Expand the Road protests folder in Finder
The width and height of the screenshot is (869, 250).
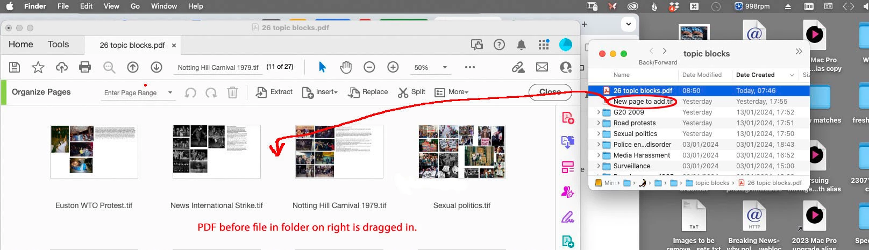point(599,123)
